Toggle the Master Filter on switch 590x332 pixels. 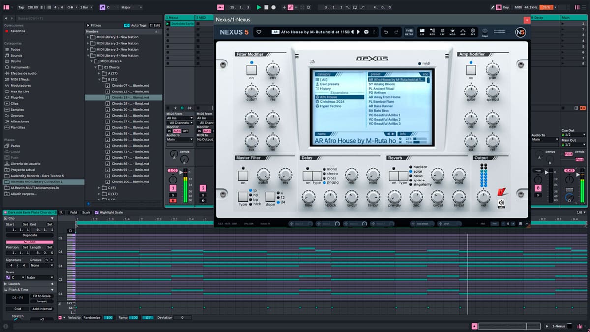[x=243, y=175]
